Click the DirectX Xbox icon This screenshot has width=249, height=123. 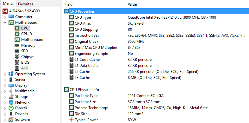click(11, 108)
